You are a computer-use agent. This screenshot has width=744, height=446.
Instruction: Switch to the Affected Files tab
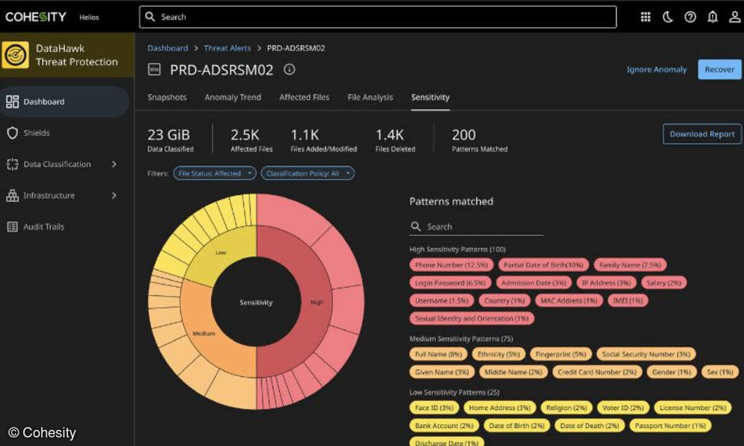[x=304, y=97]
